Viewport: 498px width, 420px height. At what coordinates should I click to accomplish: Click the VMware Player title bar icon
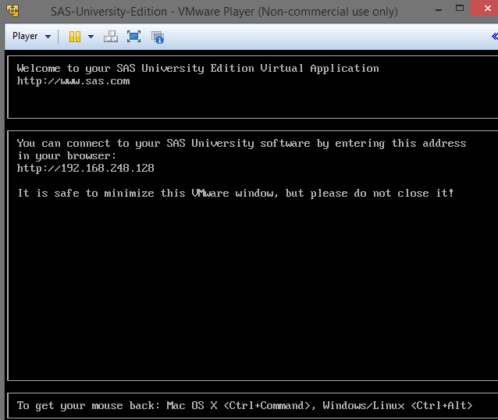tap(12, 11)
